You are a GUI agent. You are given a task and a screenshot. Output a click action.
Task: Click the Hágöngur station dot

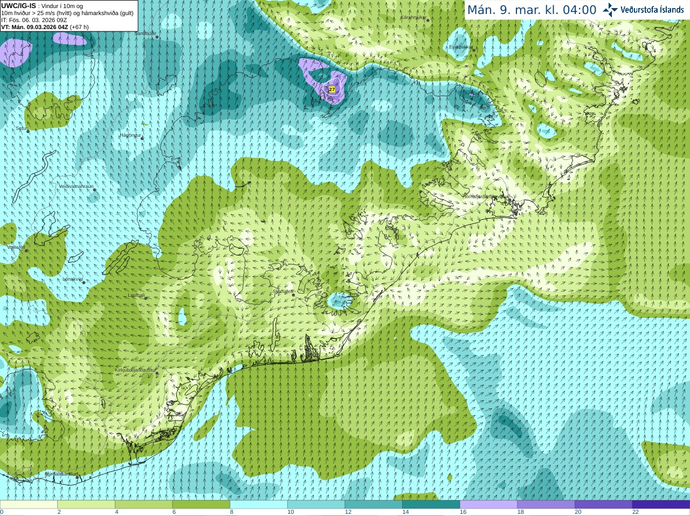click(142, 138)
